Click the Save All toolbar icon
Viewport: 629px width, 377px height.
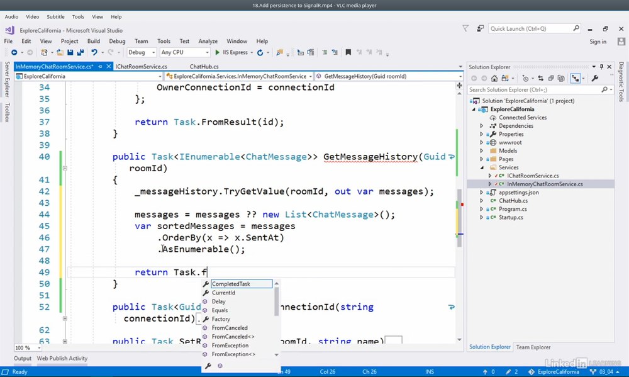[79, 53]
